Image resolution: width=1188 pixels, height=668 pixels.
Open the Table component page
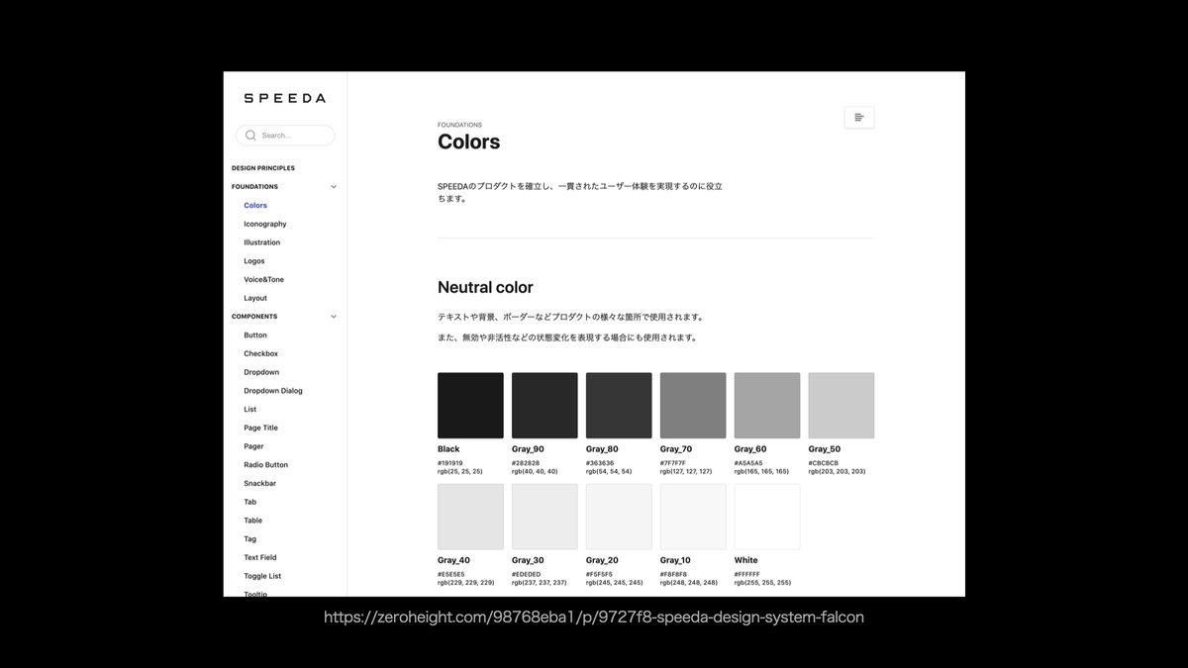pyautogui.click(x=253, y=521)
